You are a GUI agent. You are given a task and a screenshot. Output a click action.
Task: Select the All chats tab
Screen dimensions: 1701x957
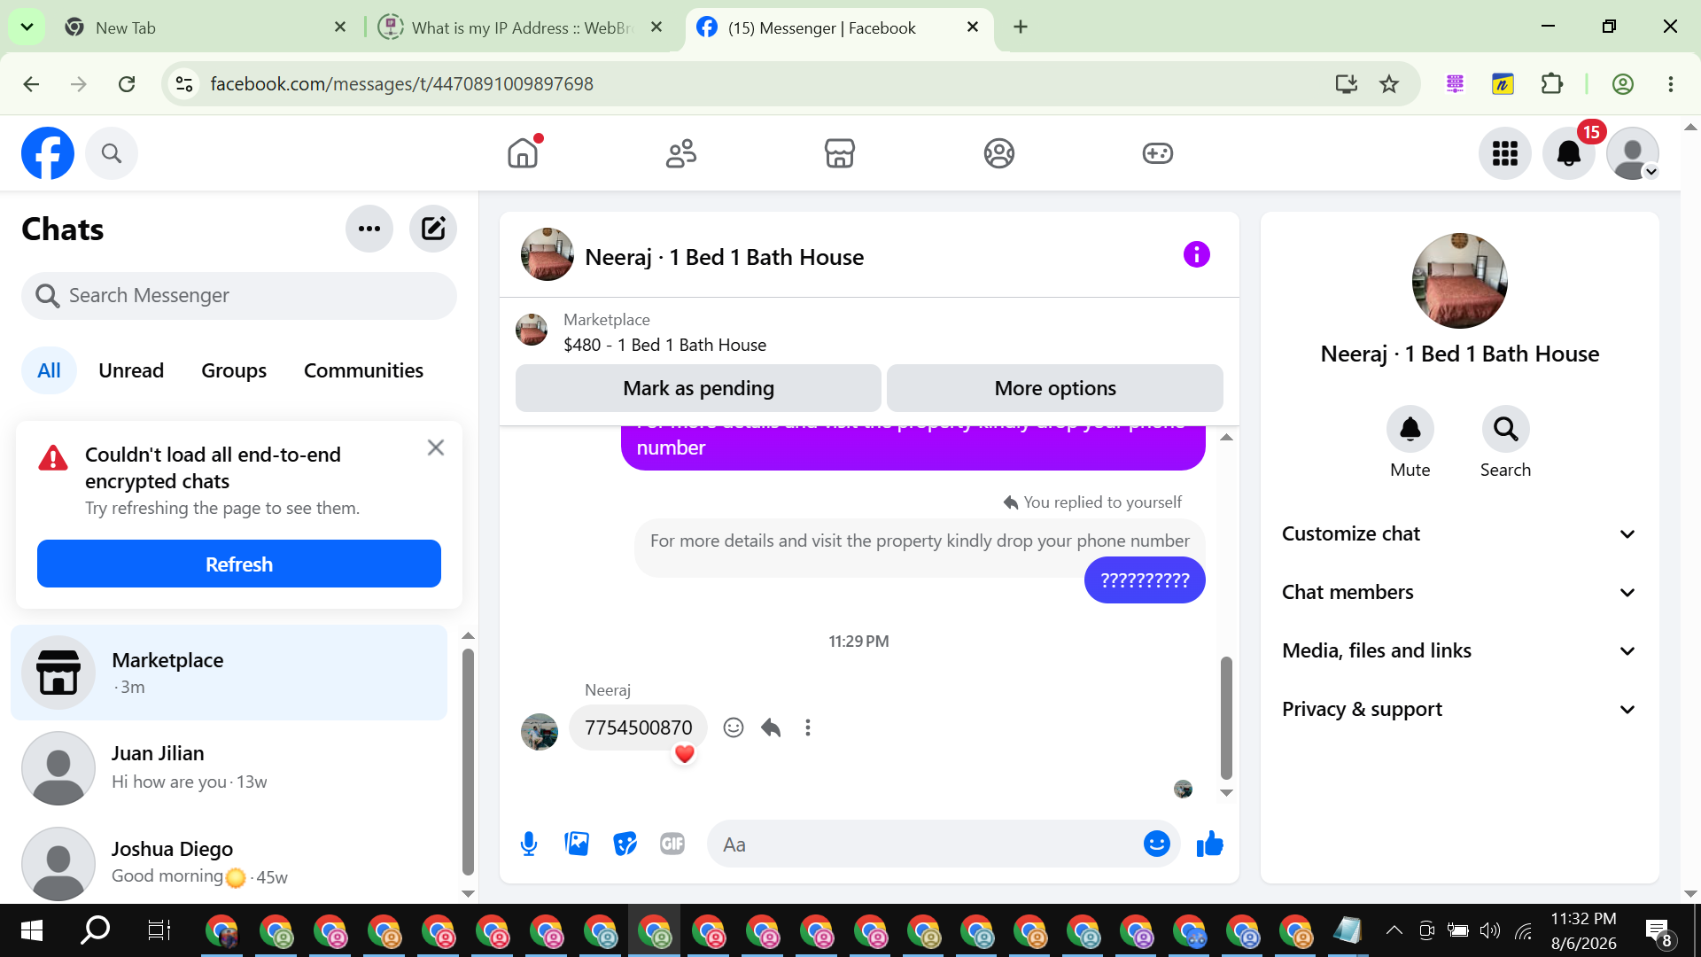(x=50, y=370)
